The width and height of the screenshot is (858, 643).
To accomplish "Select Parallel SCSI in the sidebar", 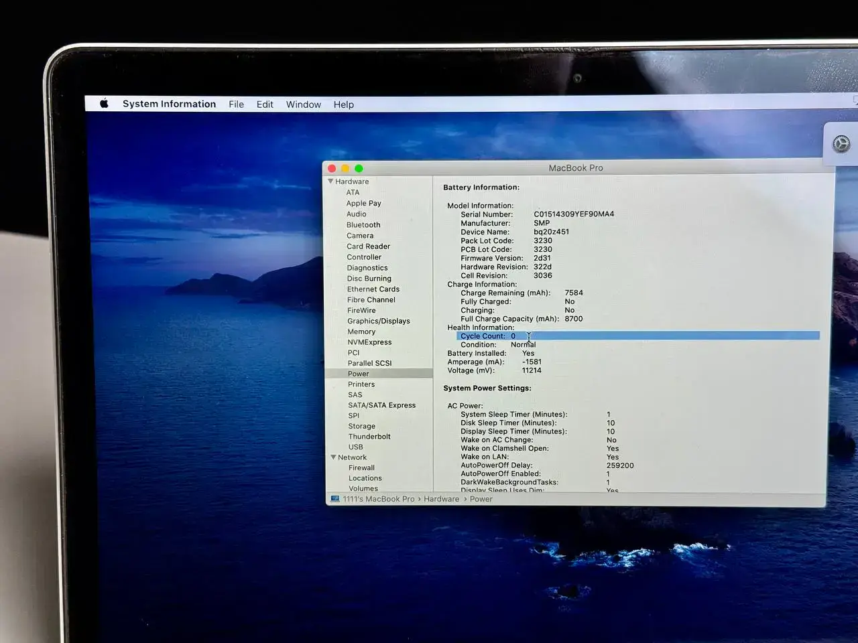I will 369,363.
